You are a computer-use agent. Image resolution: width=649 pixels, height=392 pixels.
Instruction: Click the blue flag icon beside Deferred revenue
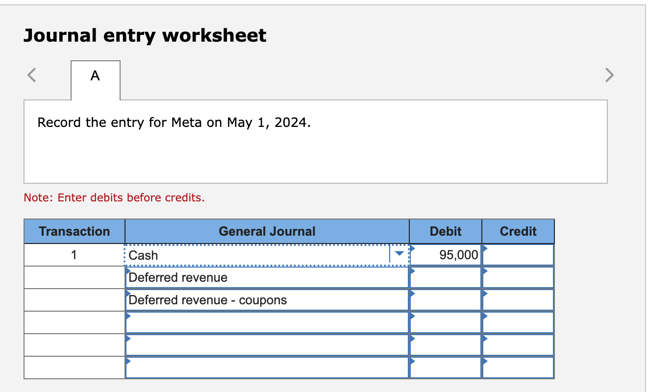(128, 271)
